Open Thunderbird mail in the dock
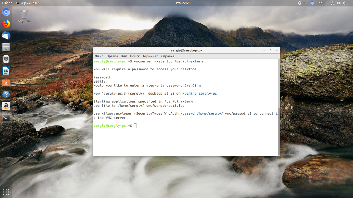This screenshot has width=353, height=198. [6, 36]
